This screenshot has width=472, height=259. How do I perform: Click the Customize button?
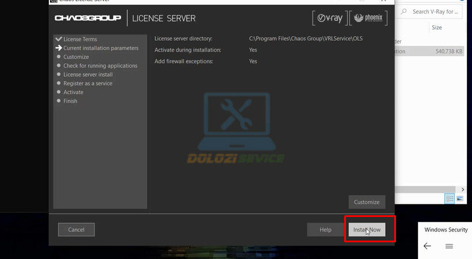tap(367, 202)
